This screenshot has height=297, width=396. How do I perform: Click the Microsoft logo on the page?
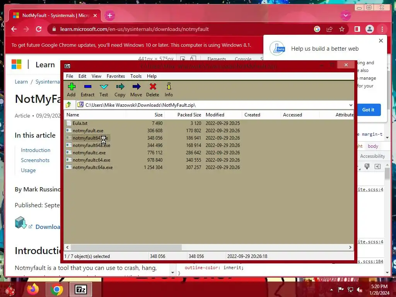point(17,64)
